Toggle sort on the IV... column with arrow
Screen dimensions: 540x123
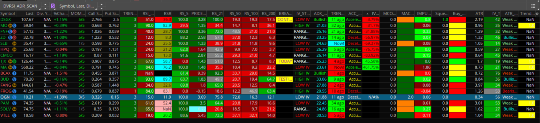pyautogui.click(x=371, y=14)
